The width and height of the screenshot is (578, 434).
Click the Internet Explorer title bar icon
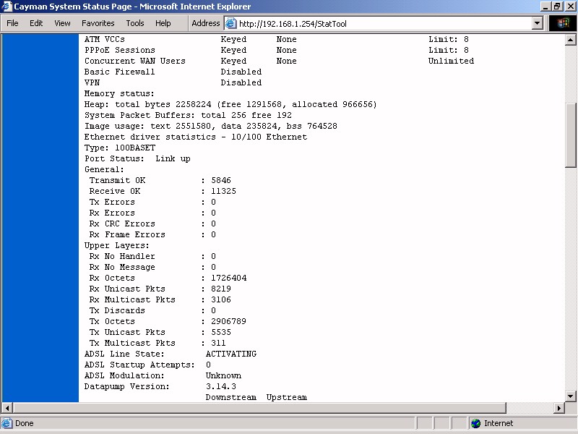(x=7, y=7)
